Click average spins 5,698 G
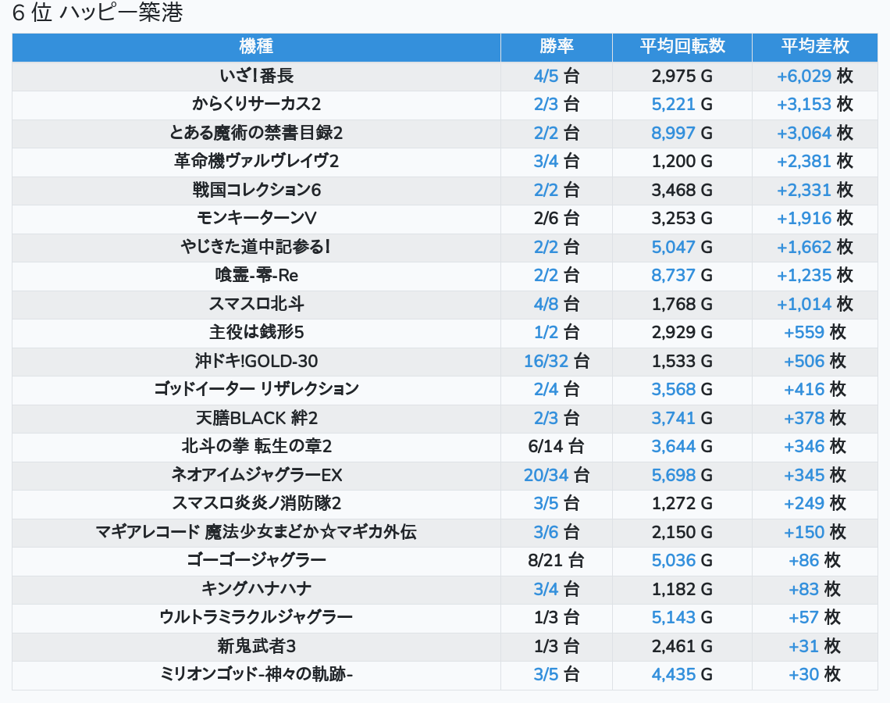 coord(682,475)
